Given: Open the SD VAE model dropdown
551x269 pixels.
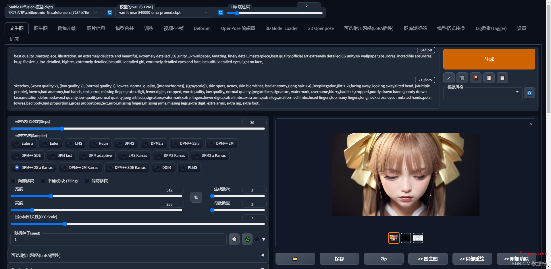Looking at the screenshot, I should click(x=163, y=12).
